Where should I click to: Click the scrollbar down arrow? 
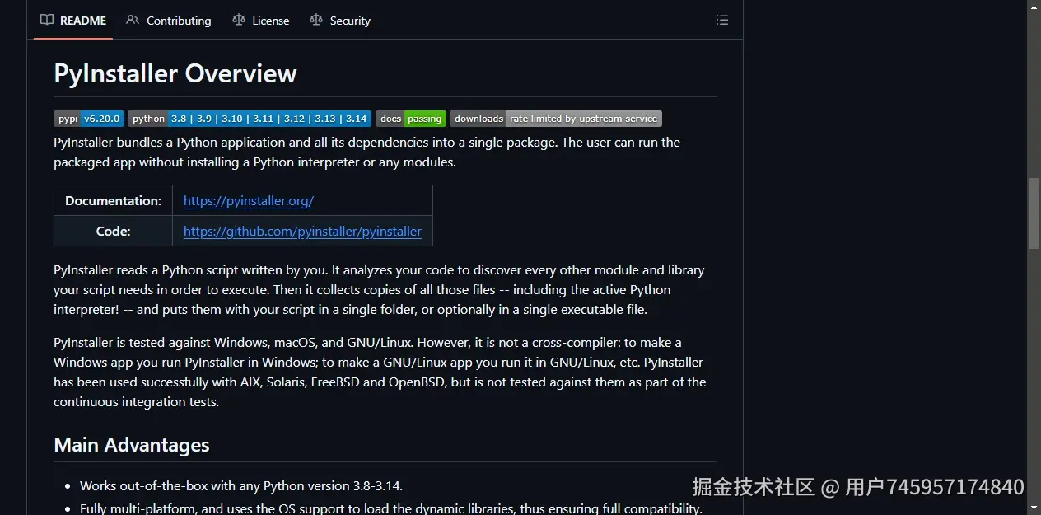[x=1034, y=508]
